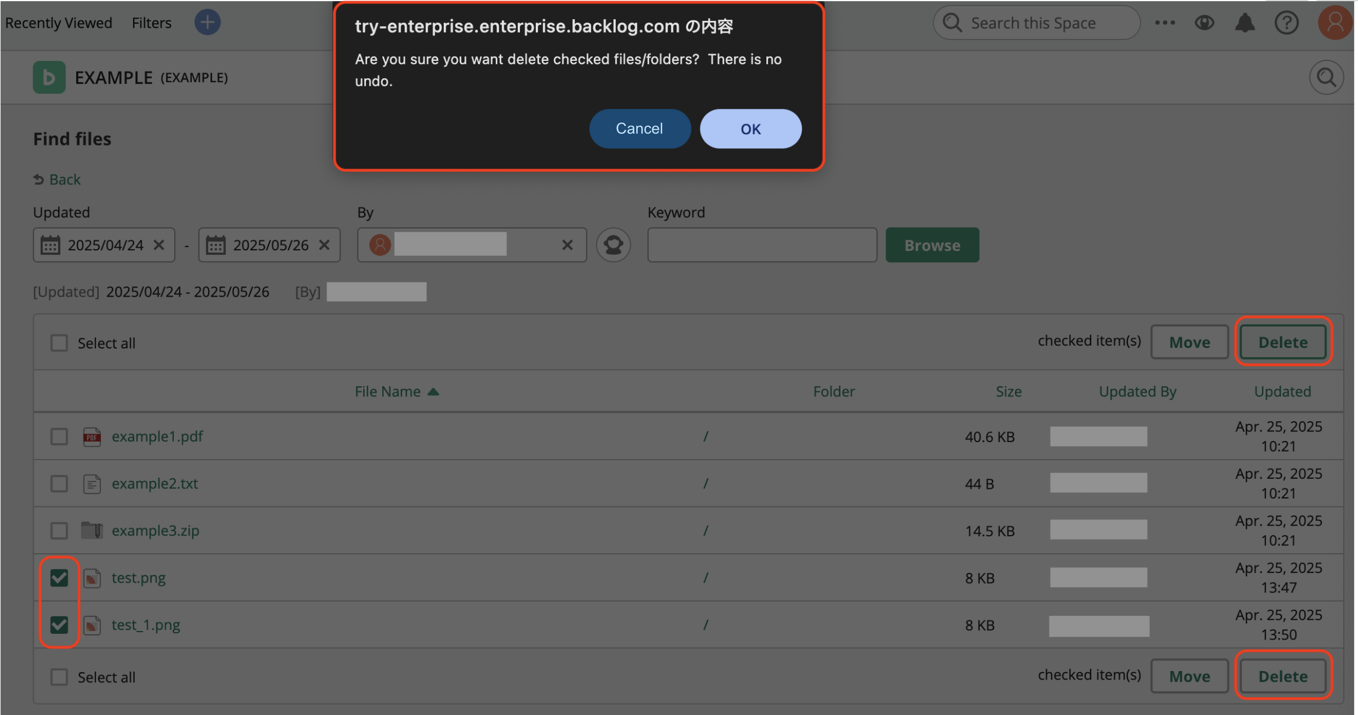Open Filters menu

tap(151, 23)
